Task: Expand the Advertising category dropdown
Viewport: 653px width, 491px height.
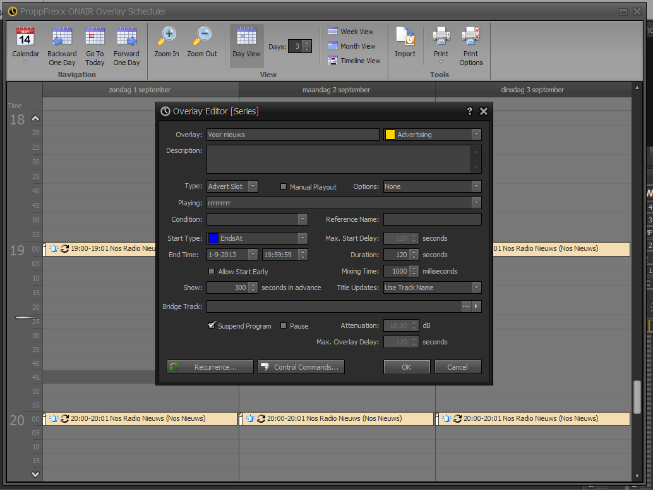Action: [x=476, y=135]
